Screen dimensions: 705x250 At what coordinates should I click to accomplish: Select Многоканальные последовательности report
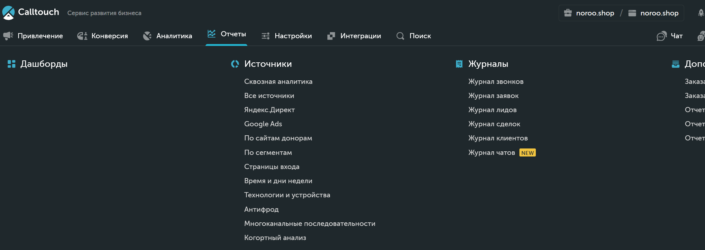click(x=309, y=224)
